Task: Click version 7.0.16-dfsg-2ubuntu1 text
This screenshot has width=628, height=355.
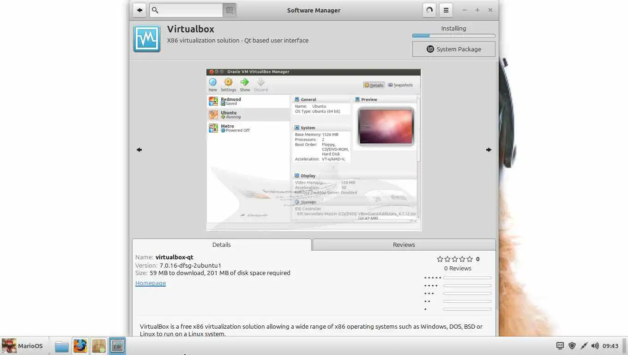Action: click(x=190, y=265)
